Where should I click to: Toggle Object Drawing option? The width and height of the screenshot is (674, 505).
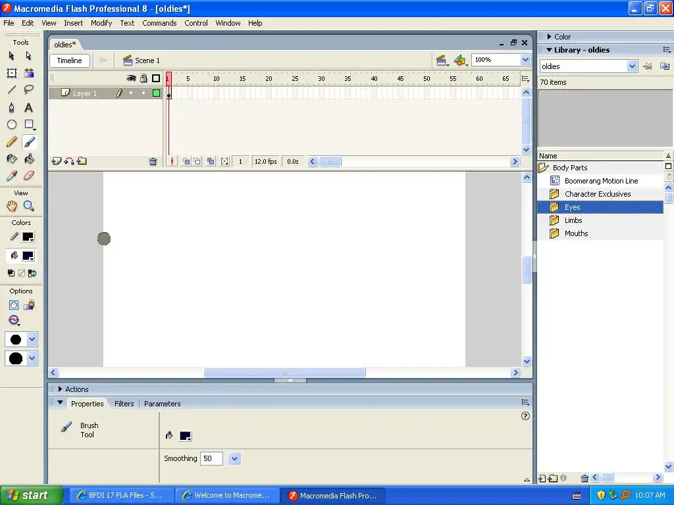point(13,305)
